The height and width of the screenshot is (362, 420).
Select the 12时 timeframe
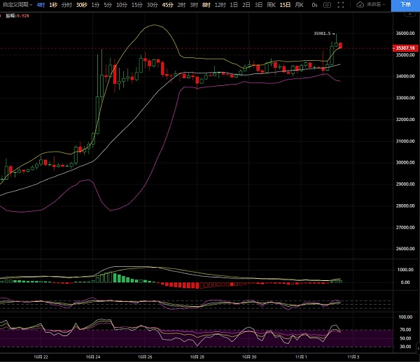click(x=220, y=5)
